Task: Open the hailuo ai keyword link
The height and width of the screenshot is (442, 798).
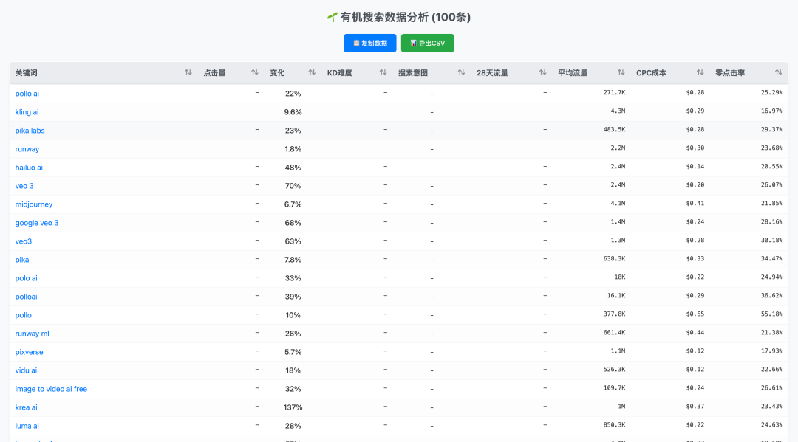Action: point(29,168)
